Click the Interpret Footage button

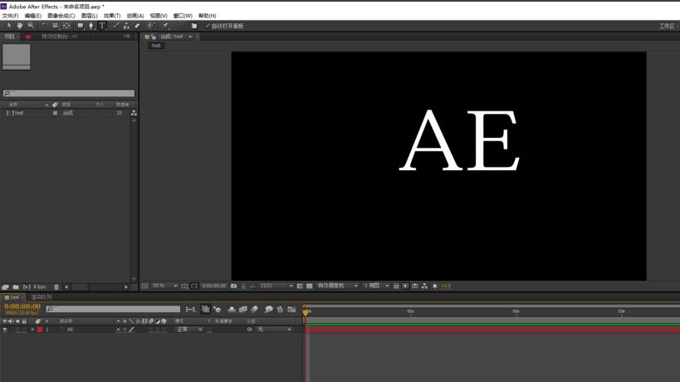[5, 287]
